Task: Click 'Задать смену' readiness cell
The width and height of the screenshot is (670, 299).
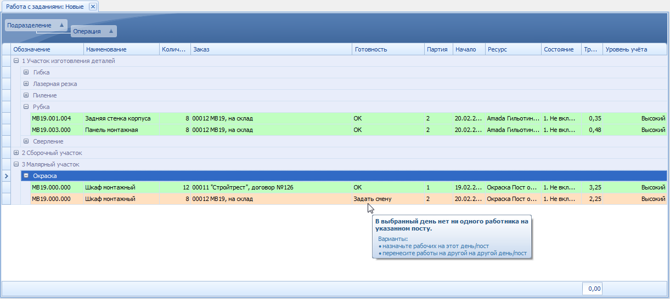Action: [389, 199]
